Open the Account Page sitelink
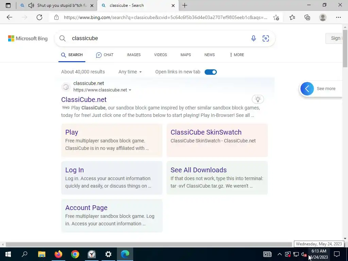Viewport: 348px width, 261px height. pos(86,208)
